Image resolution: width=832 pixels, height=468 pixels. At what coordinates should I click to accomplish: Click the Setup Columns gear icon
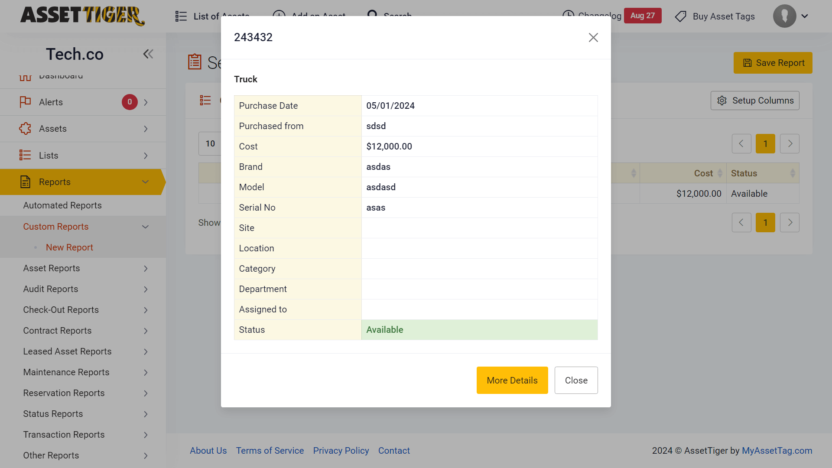click(x=722, y=101)
